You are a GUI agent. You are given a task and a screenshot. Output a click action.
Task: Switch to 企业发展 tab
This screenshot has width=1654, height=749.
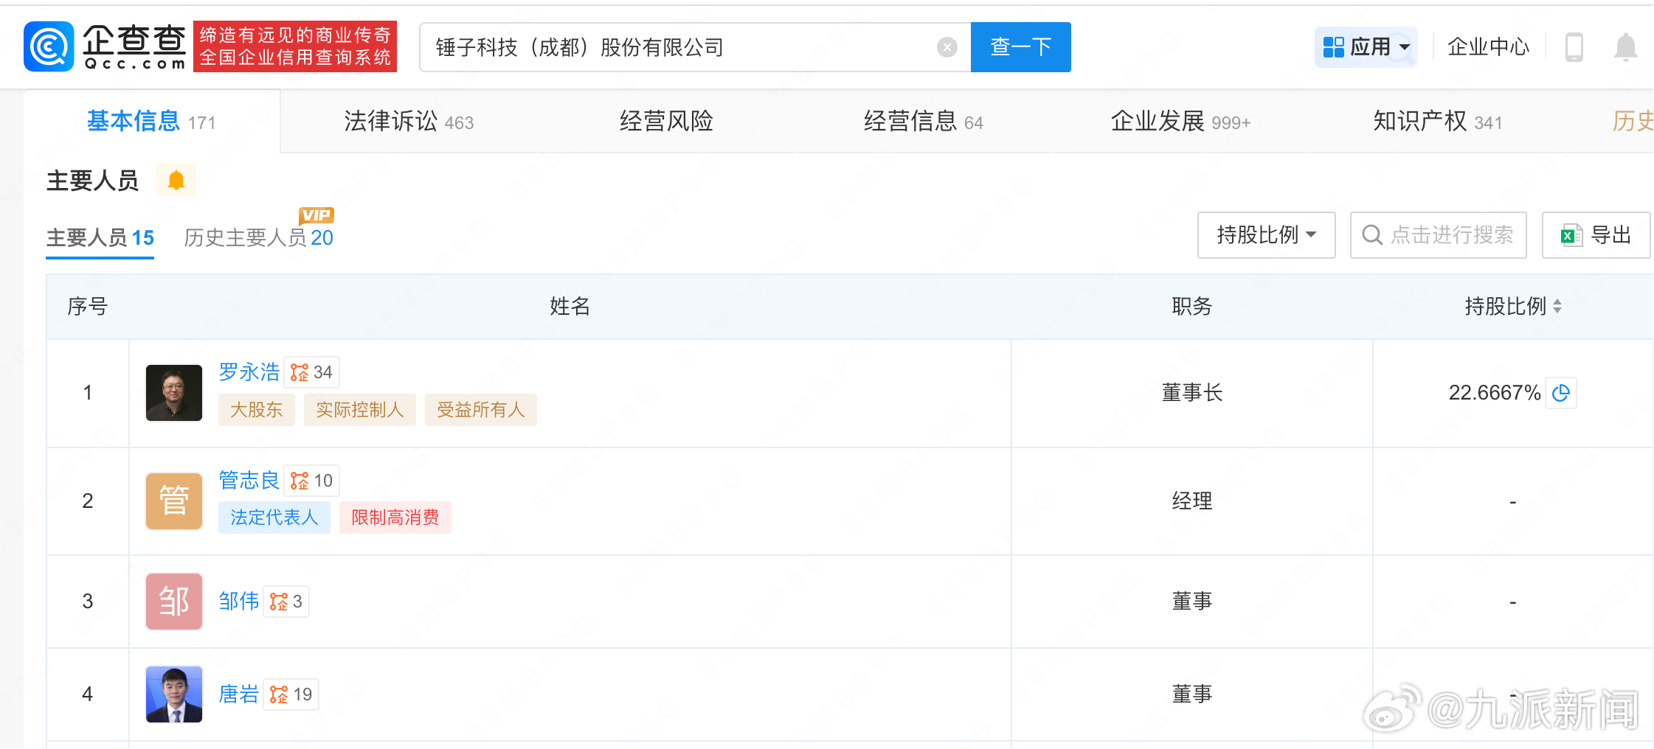point(1180,121)
